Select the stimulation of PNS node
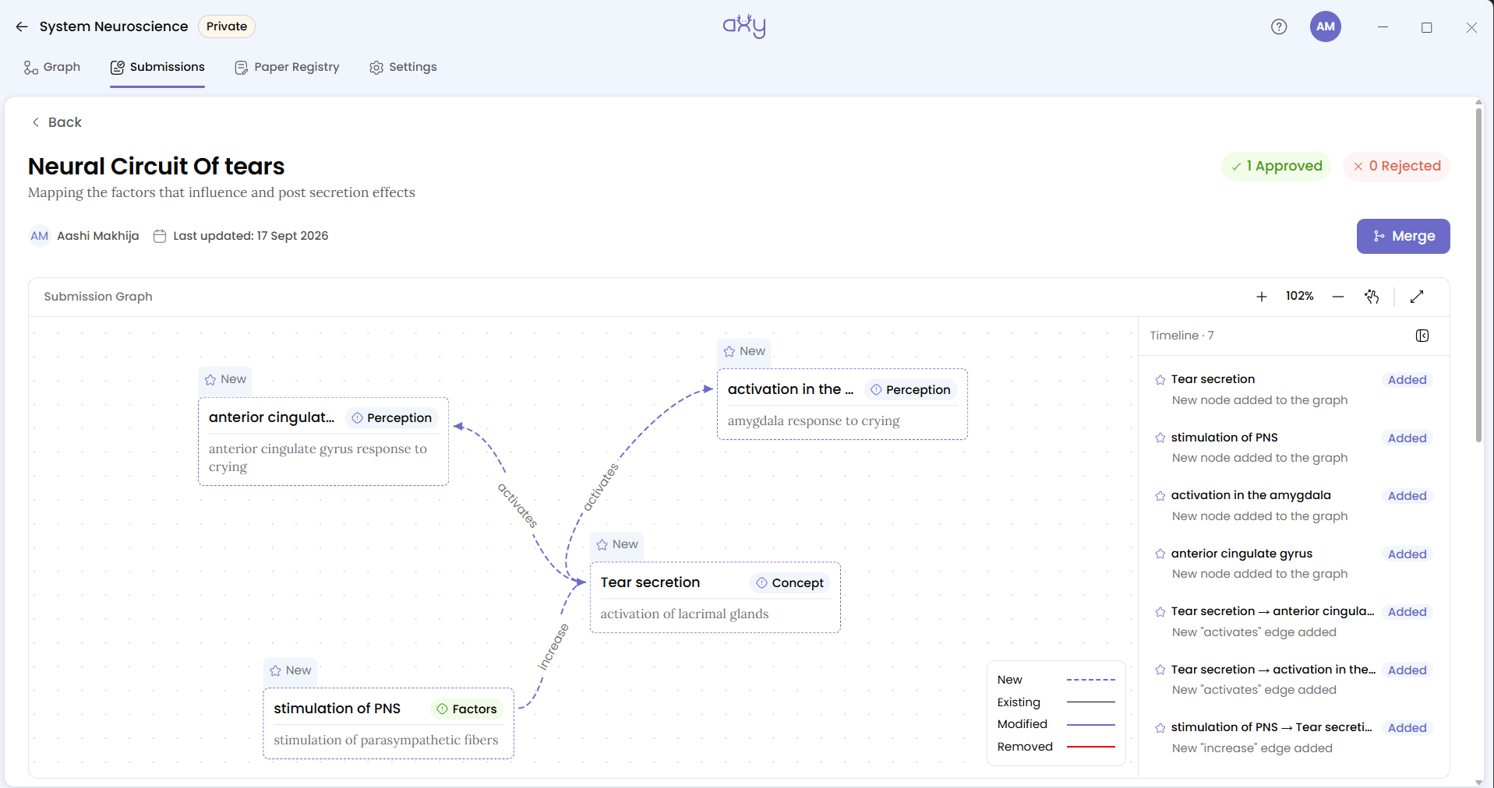This screenshot has height=788, width=1494. 388,723
